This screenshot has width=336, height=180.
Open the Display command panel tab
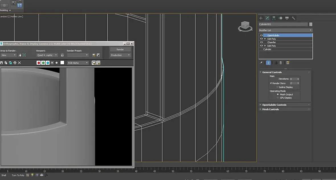click(287, 18)
